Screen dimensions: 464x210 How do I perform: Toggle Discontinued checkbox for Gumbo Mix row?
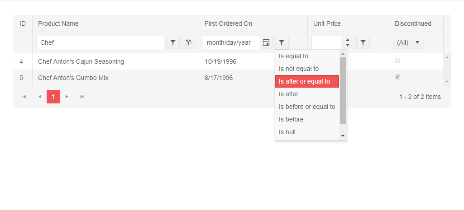(397, 77)
